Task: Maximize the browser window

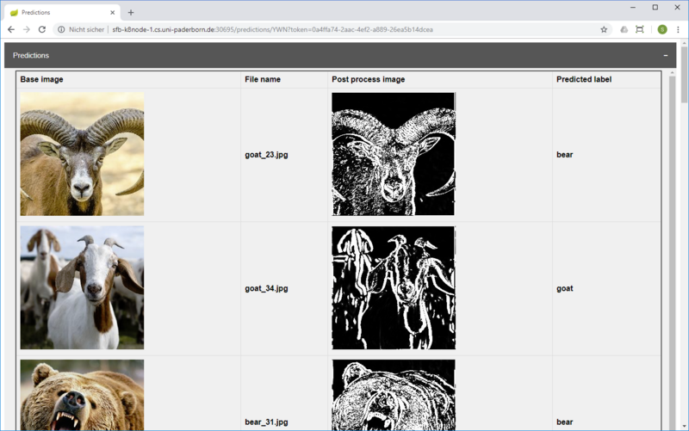Action: coord(655,8)
